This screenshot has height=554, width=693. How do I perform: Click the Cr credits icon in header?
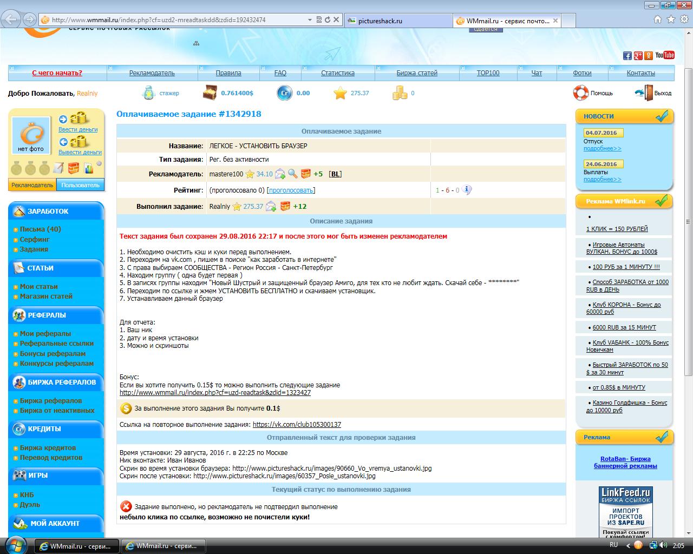[x=284, y=93]
